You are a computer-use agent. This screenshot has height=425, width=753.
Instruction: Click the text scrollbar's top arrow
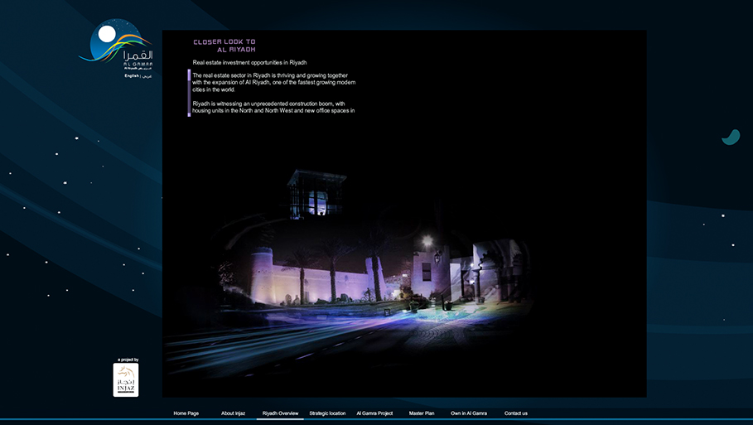pyautogui.click(x=189, y=72)
